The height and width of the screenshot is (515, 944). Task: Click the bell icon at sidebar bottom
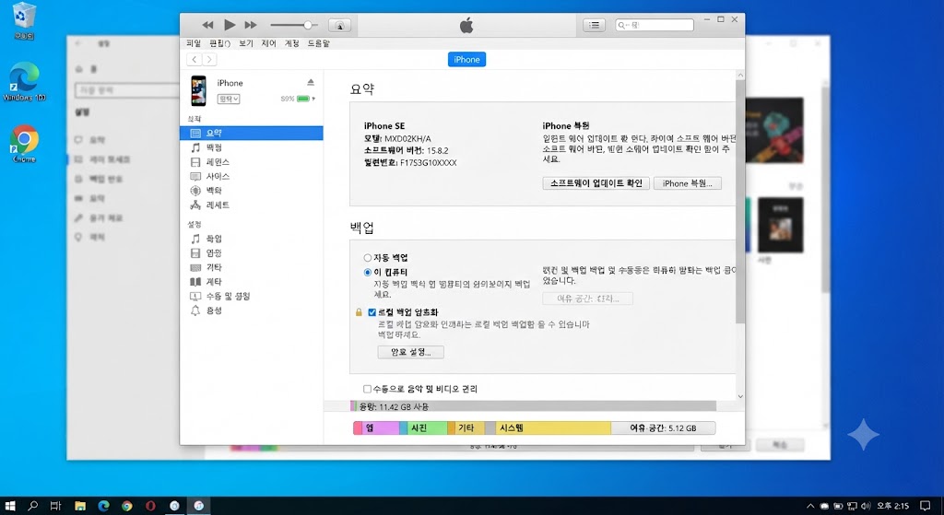(195, 310)
